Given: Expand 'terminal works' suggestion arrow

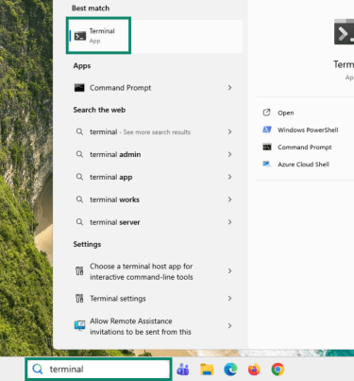Looking at the screenshot, I should click(x=229, y=199).
